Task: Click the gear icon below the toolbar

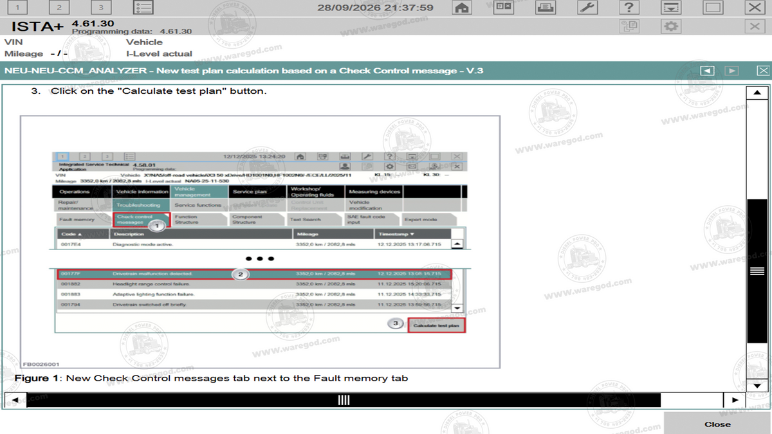Action: 671,26
